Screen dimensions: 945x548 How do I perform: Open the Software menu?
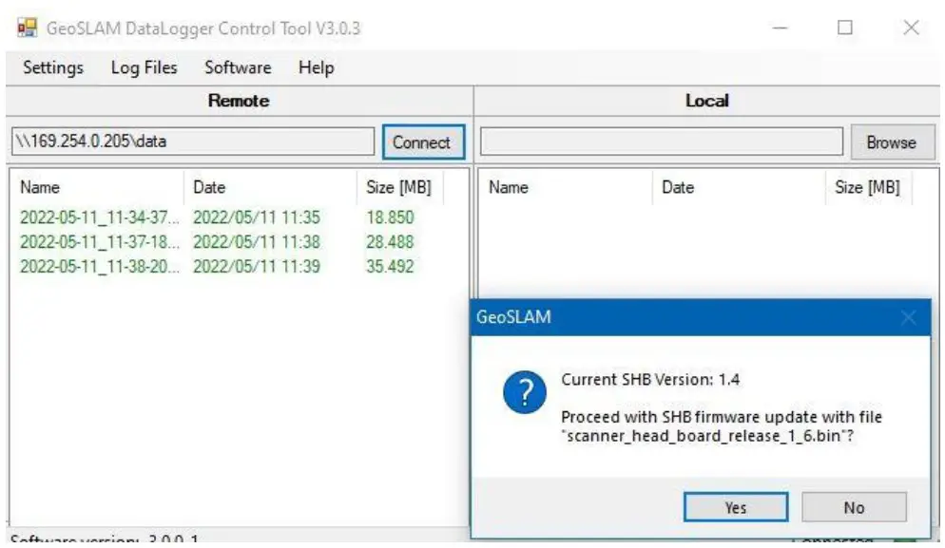click(238, 67)
